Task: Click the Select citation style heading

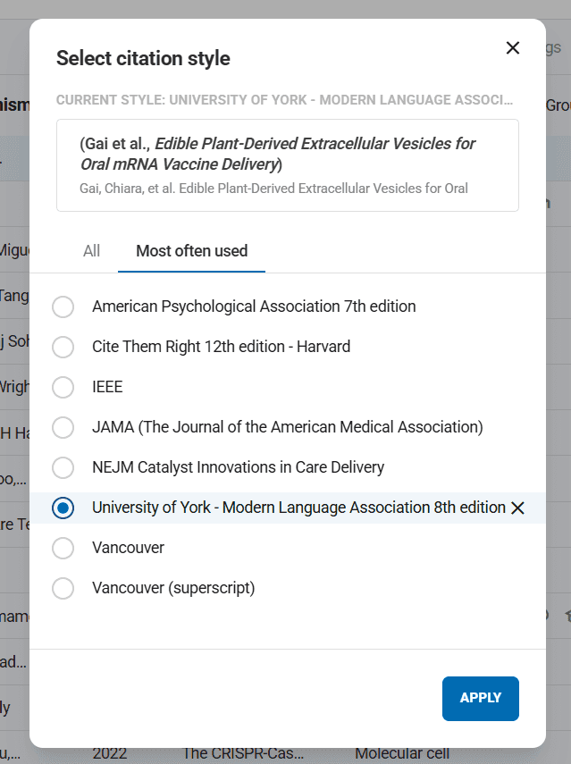Action: (143, 59)
